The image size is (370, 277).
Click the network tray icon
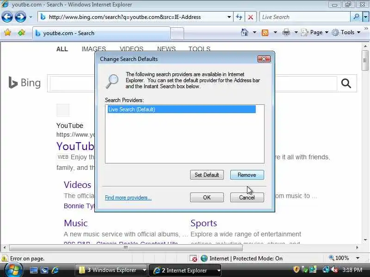326,270
